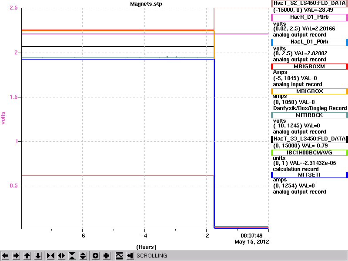This screenshot has height=261, width=348.
Task: Click the vertical volts y-axis label
Action: click(x=3, y=118)
